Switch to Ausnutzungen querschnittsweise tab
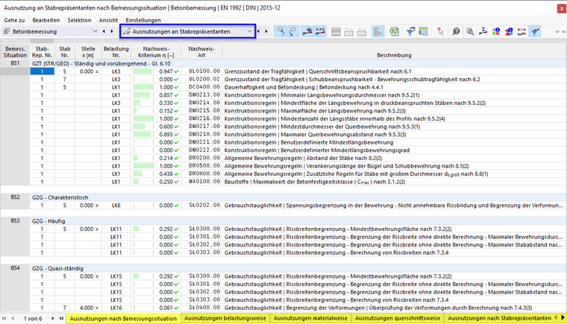 (x=398, y=318)
